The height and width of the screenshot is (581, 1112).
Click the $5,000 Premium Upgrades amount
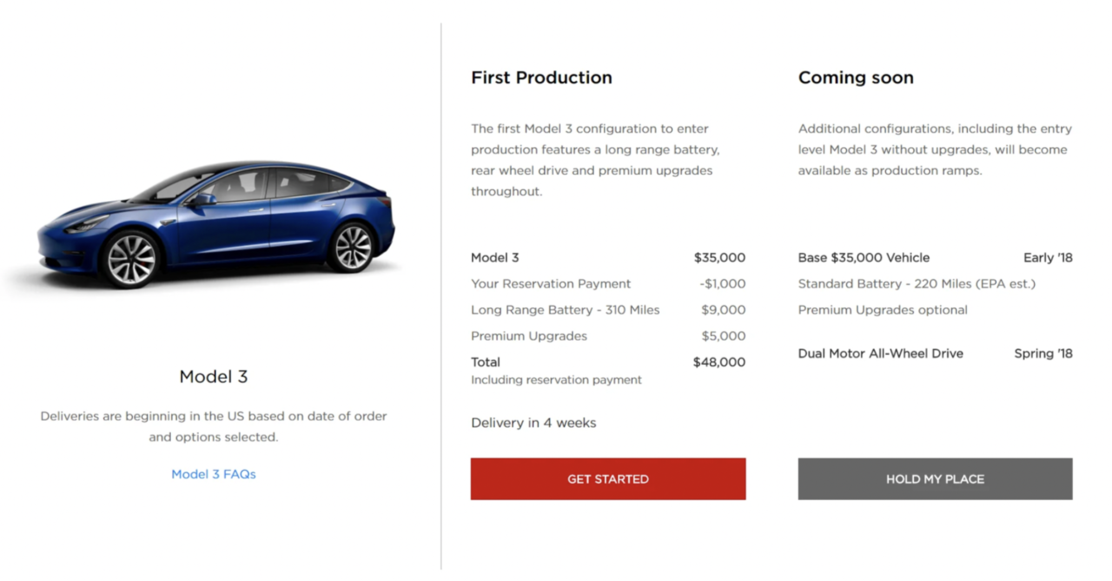point(723,336)
